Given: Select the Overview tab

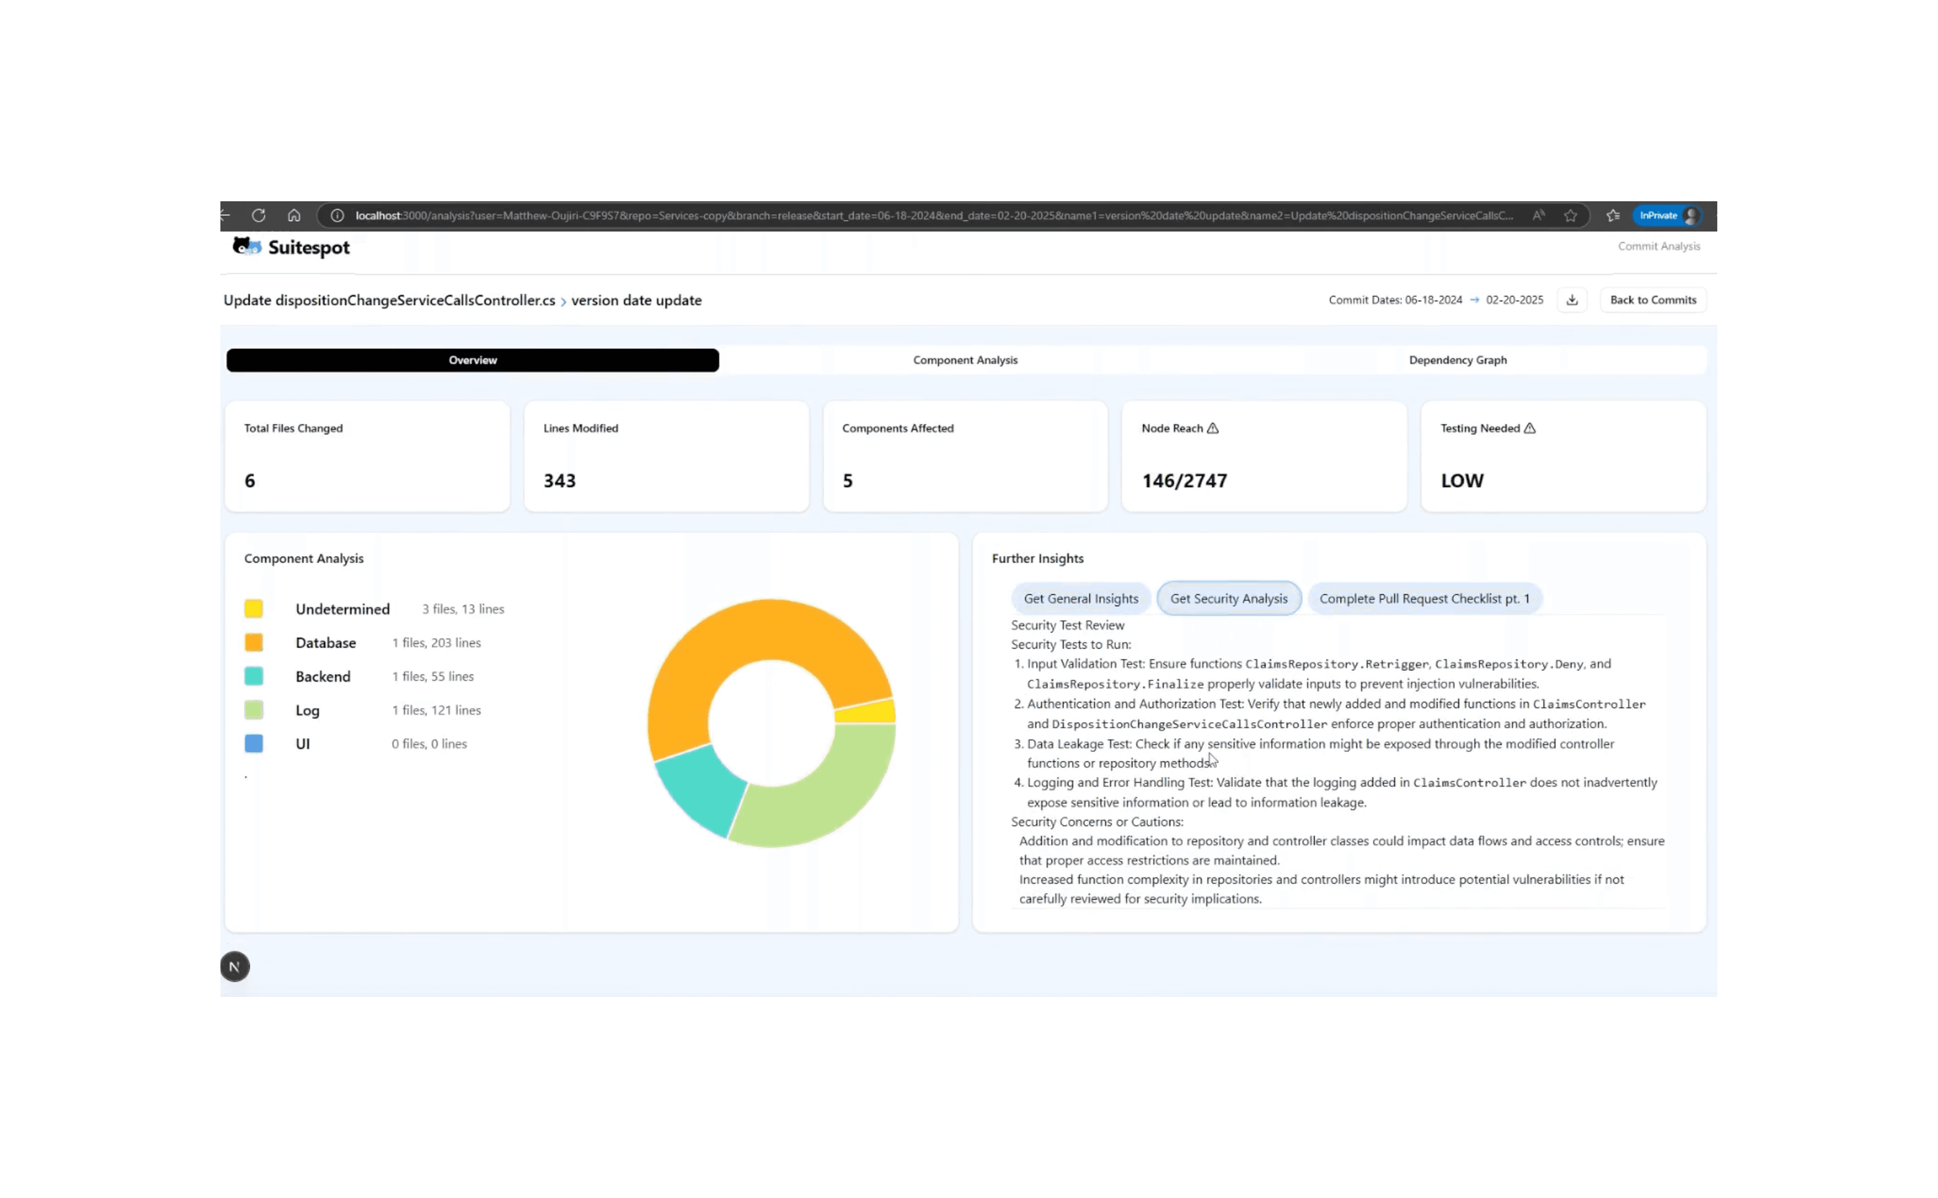Looking at the screenshot, I should [472, 360].
